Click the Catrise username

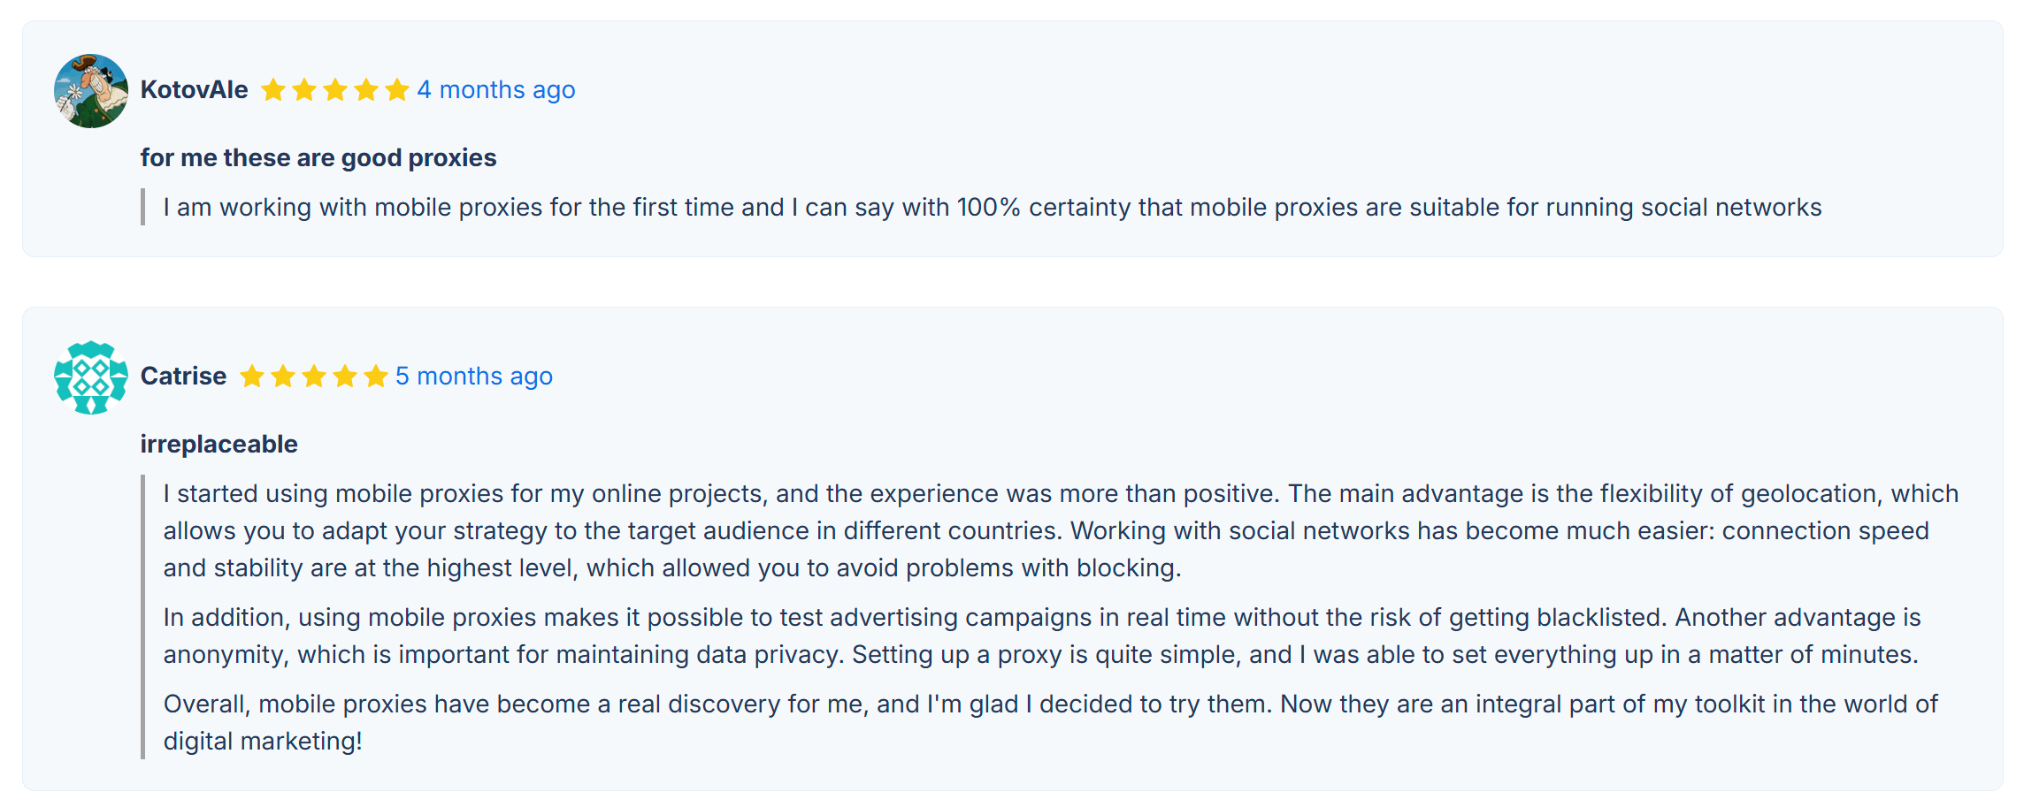click(x=183, y=377)
